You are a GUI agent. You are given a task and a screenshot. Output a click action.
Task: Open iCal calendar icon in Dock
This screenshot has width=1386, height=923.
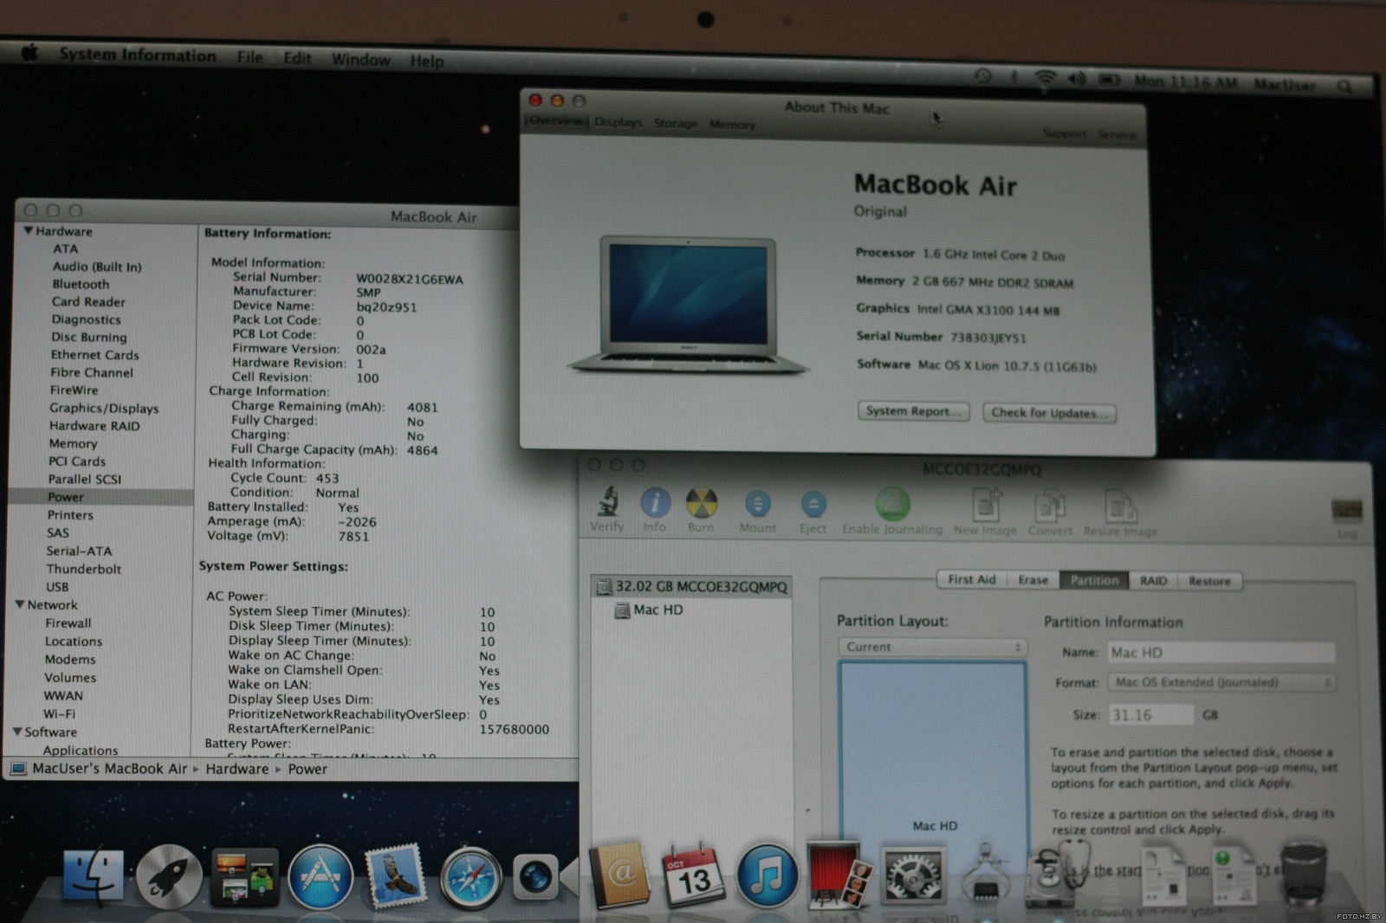click(692, 875)
